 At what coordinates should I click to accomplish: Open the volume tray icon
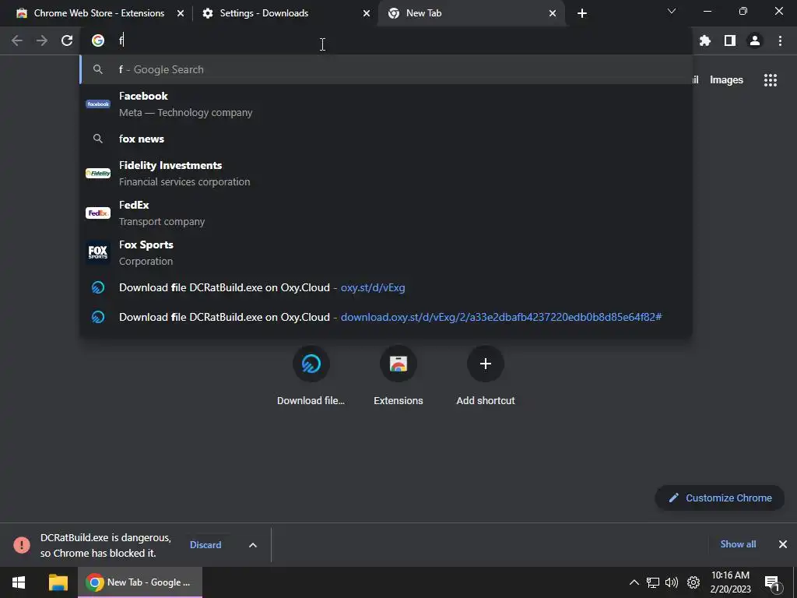[x=672, y=582]
